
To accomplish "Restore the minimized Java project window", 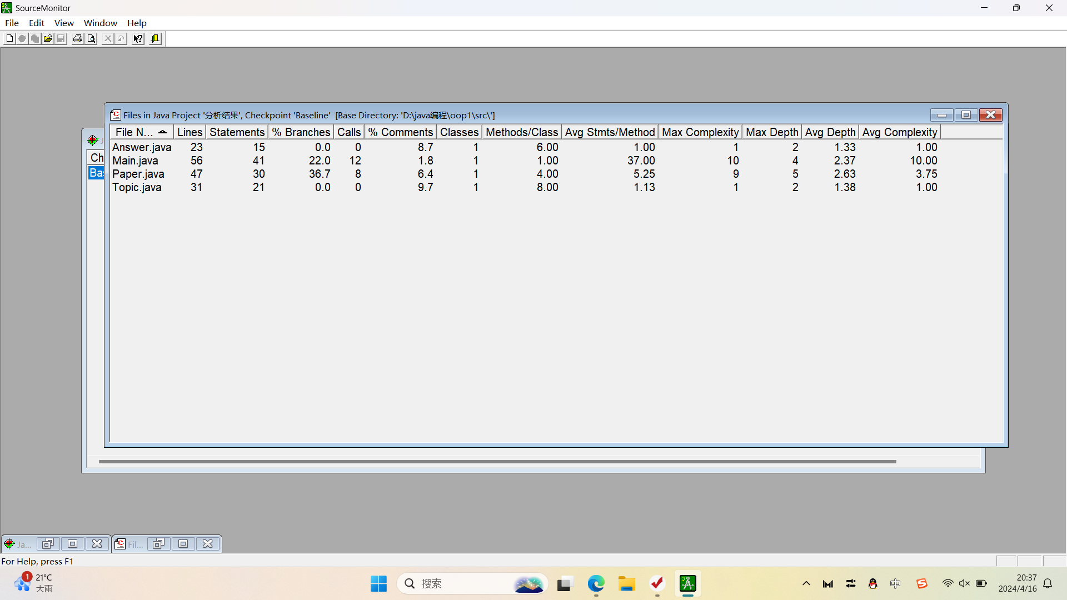I will [48, 544].
